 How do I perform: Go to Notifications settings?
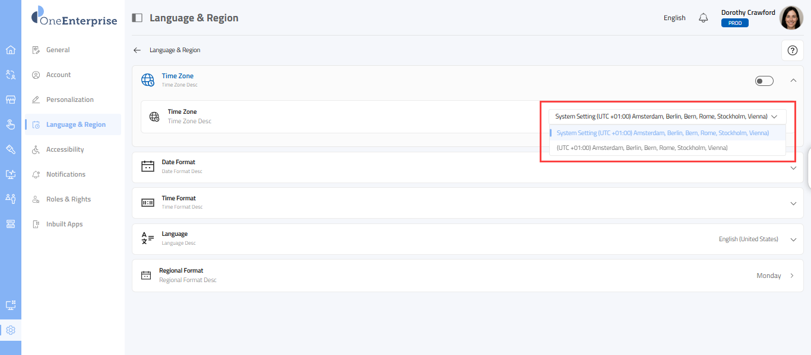pos(65,174)
